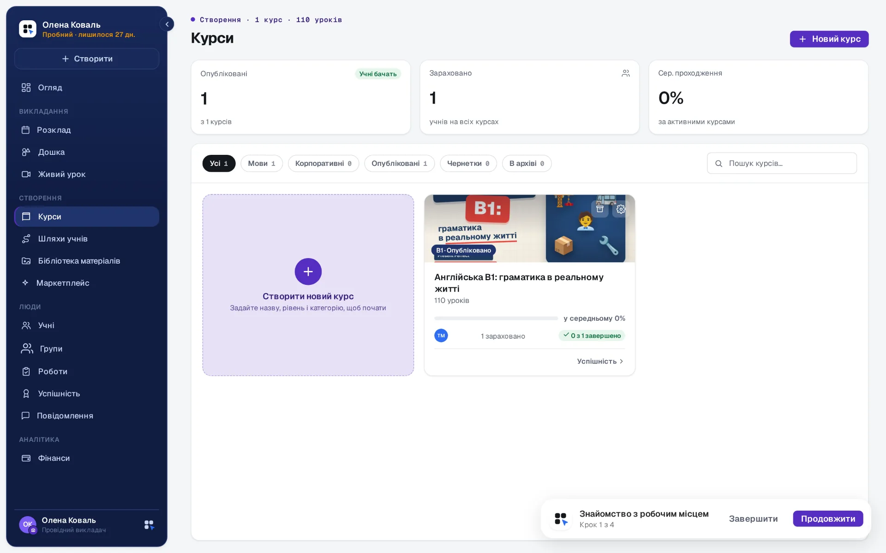Open Бібліотека матеріалів
The image size is (886, 553).
(87, 261)
